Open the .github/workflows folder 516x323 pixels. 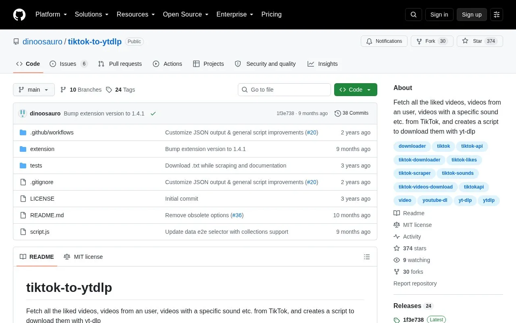(52, 132)
